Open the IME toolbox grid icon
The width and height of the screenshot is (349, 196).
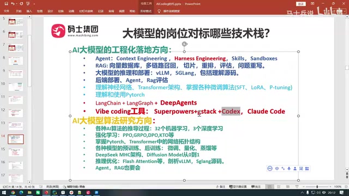coord(307,169)
